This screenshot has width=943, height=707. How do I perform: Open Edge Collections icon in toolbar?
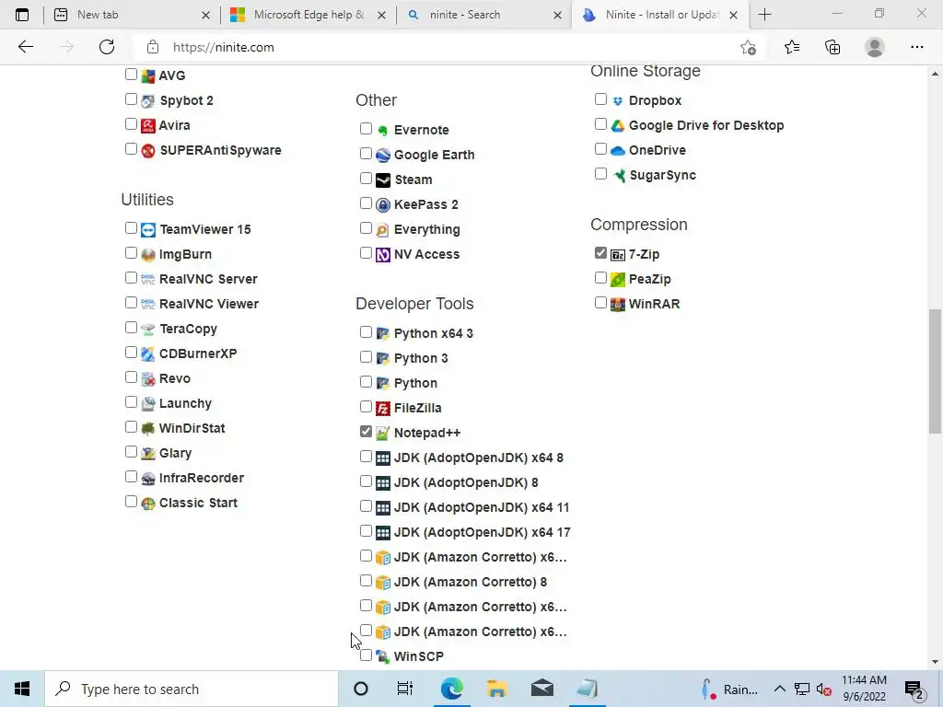(x=832, y=47)
